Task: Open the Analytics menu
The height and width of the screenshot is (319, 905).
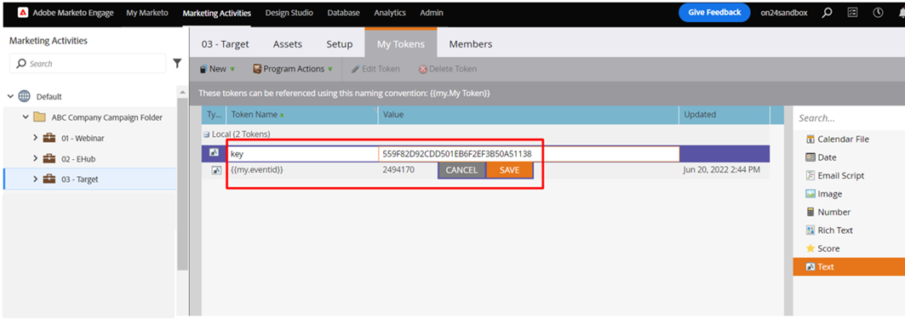Action: (x=390, y=13)
